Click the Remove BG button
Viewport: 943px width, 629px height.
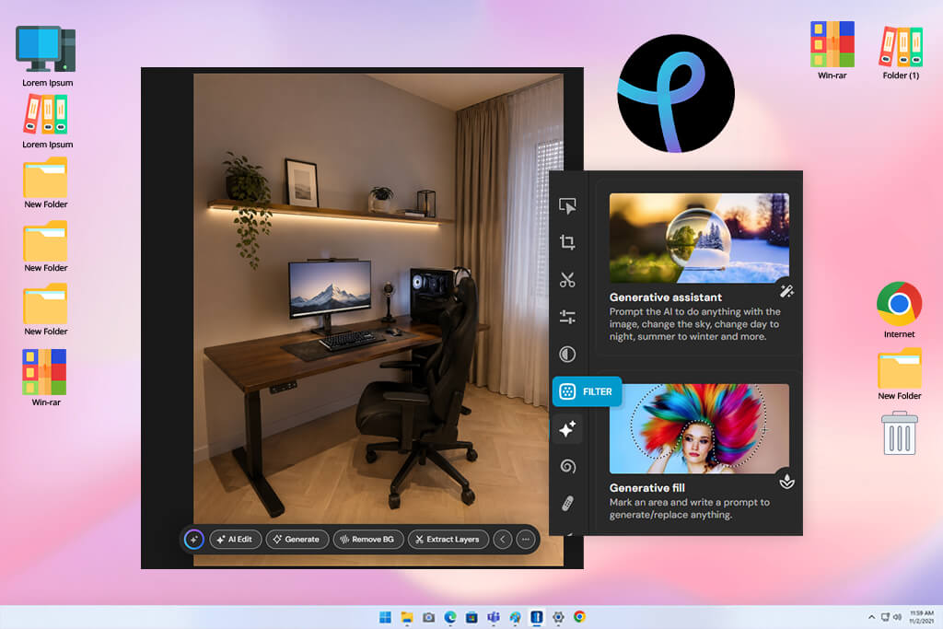click(x=368, y=540)
